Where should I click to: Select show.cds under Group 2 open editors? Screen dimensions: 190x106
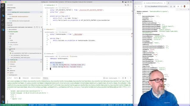pyautogui.click(x=20, y=16)
